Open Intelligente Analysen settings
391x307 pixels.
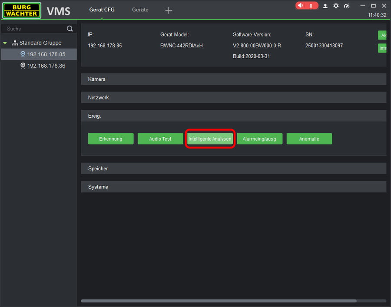[210, 139]
